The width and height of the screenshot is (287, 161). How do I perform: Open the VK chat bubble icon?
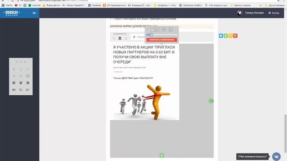pos(276,157)
